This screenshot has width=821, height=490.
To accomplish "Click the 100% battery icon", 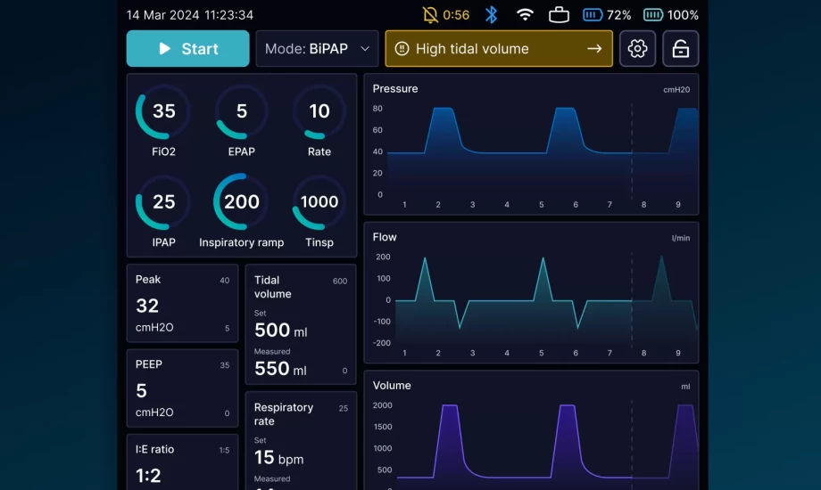I will pos(653,14).
